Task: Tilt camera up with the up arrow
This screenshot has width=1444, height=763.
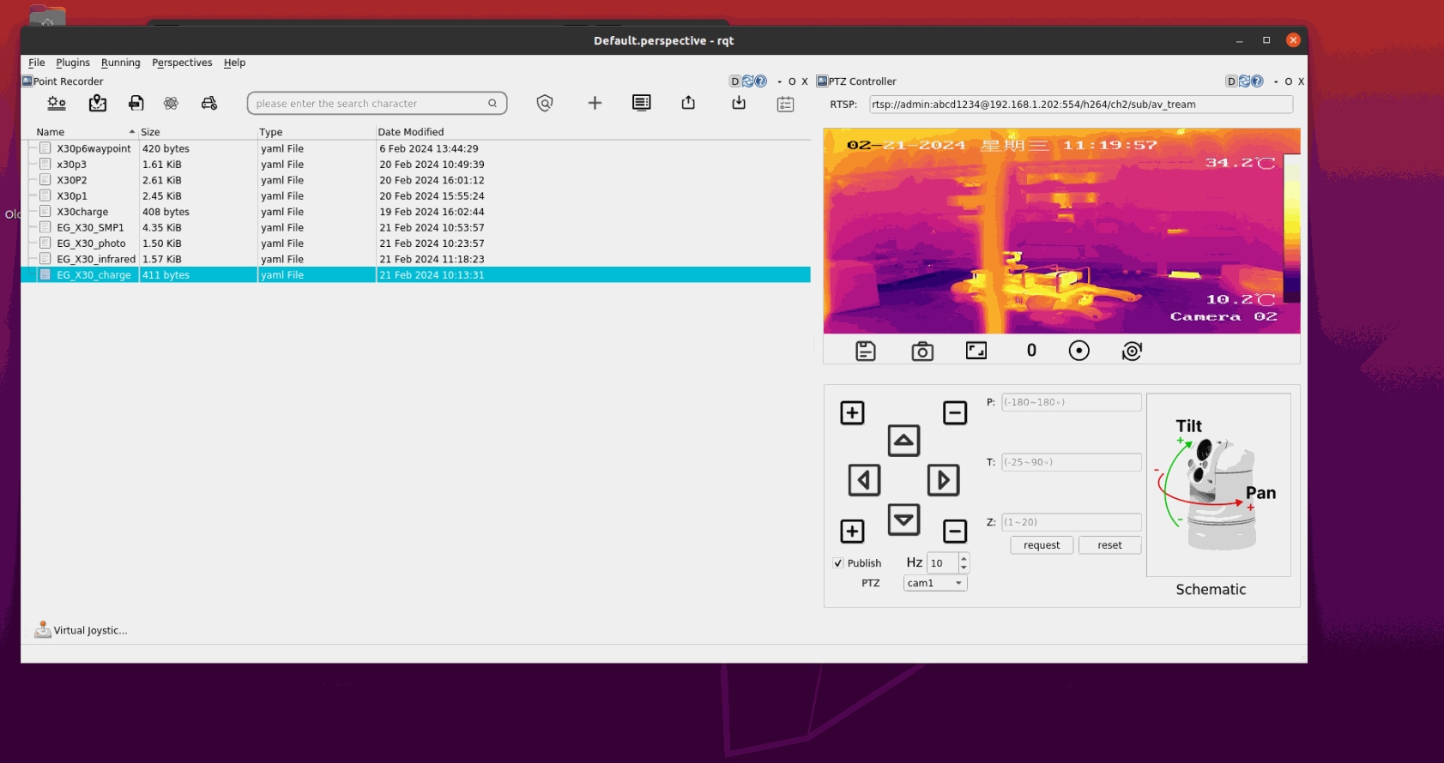Action: [x=903, y=441]
